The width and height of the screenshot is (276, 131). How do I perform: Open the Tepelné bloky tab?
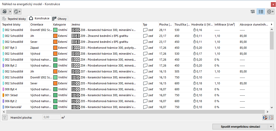(14, 19)
